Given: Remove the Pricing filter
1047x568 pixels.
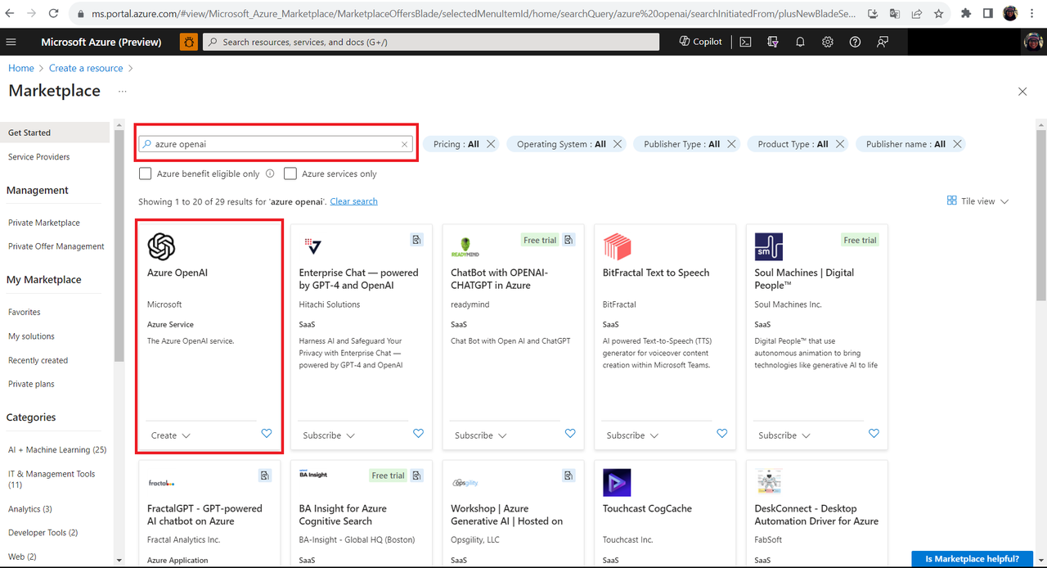Looking at the screenshot, I should pyautogui.click(x=491, y=144).
